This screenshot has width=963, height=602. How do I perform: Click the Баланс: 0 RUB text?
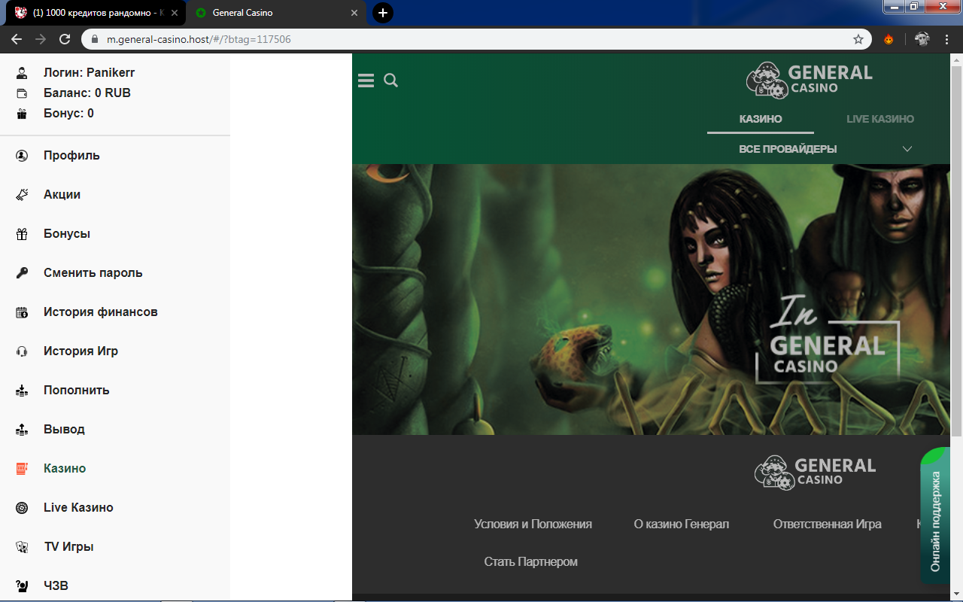87,93
